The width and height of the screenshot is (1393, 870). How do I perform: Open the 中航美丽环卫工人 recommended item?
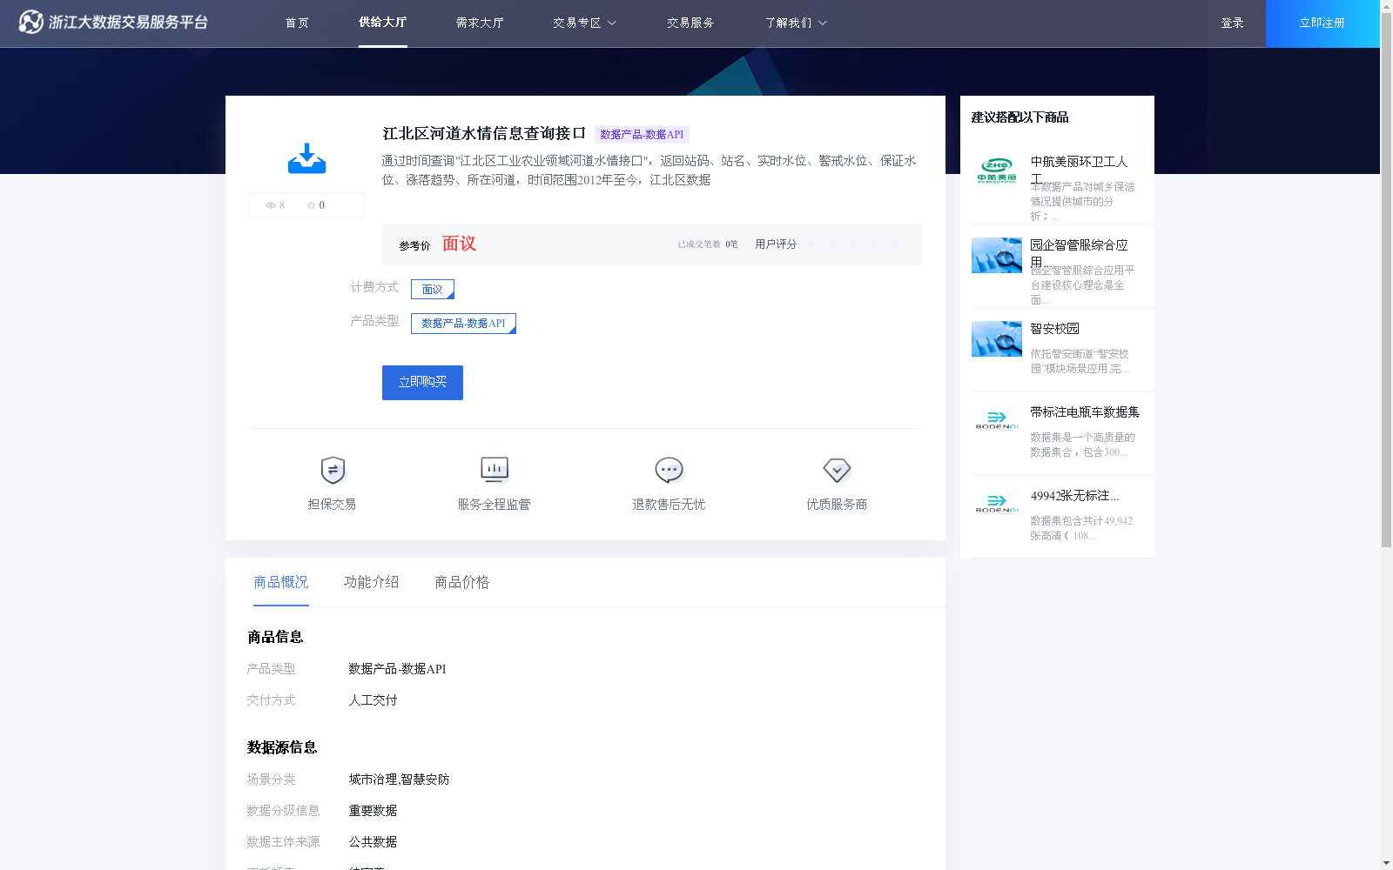point(1079,169)
